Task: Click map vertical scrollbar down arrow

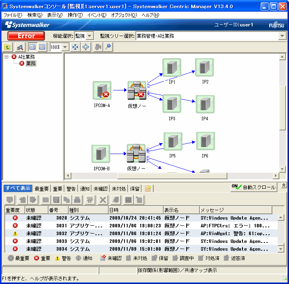Action: [282, 169]
